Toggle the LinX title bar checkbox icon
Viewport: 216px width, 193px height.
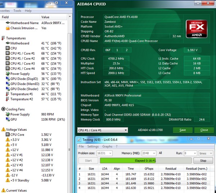tap(79, 140)
